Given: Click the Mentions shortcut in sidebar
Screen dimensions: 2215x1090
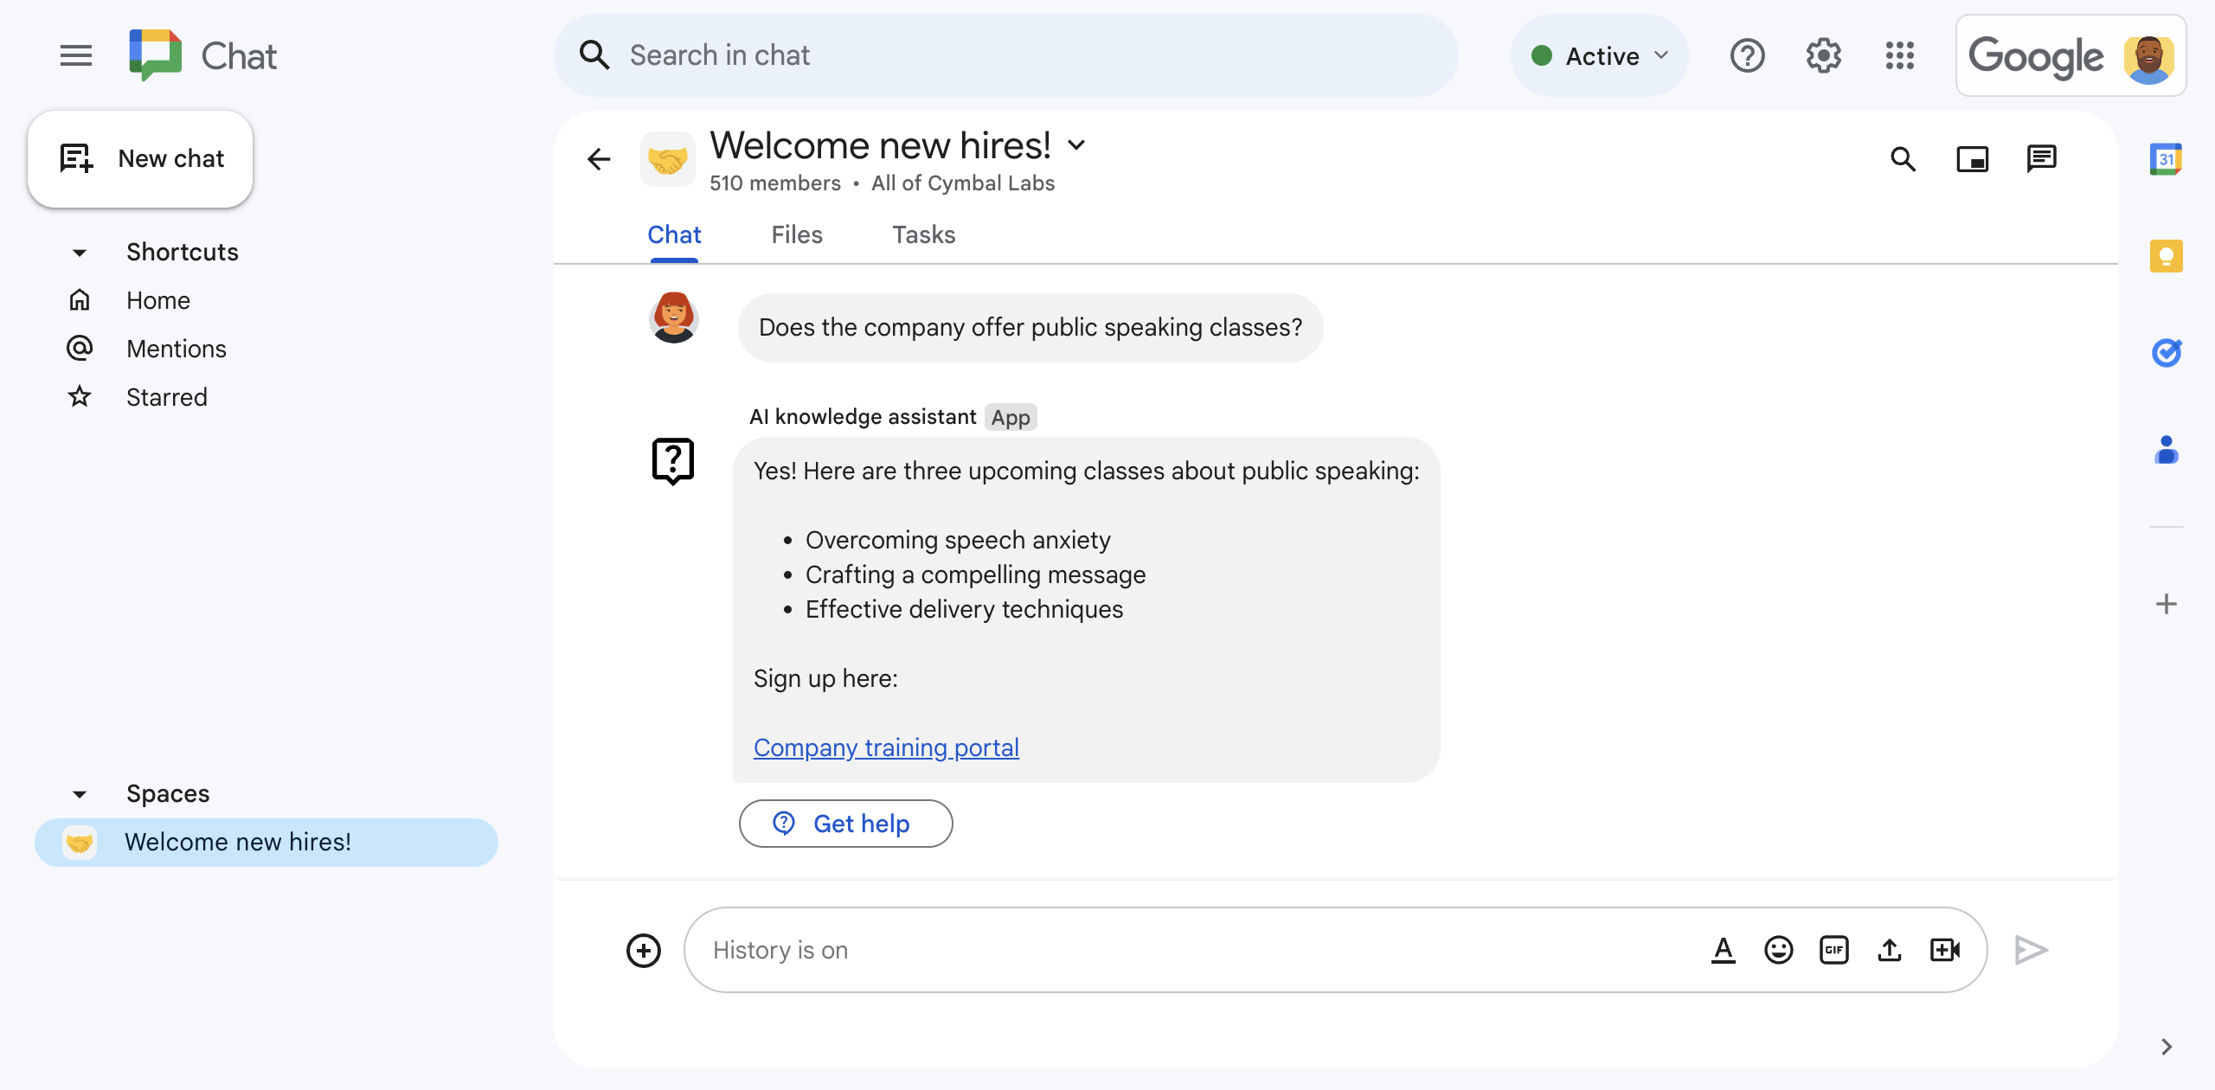Looking at the screenshot, I should (x=177, y=348).
